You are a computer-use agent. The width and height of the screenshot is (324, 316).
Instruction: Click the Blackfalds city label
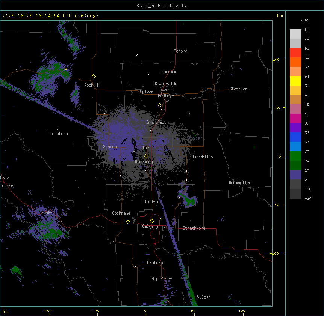(166, 84)
